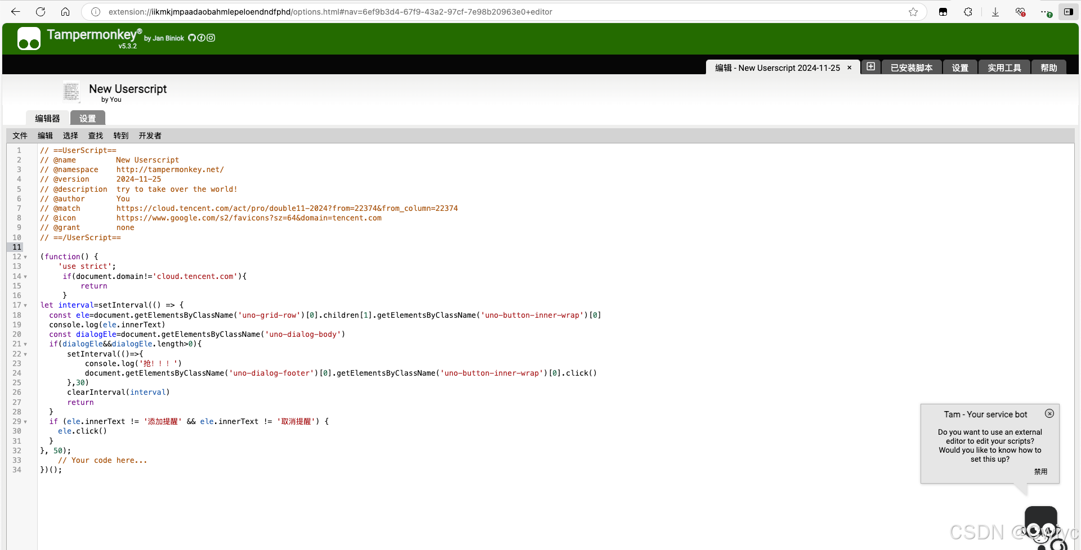Click the 'use strict' line in code

click(x=87, y=266)
